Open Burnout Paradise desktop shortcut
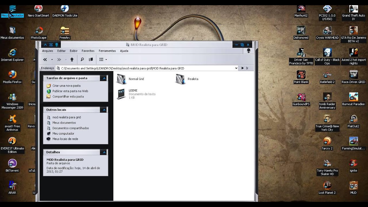The height and width of the screenshot is (207, 368). tap(353, 100)
